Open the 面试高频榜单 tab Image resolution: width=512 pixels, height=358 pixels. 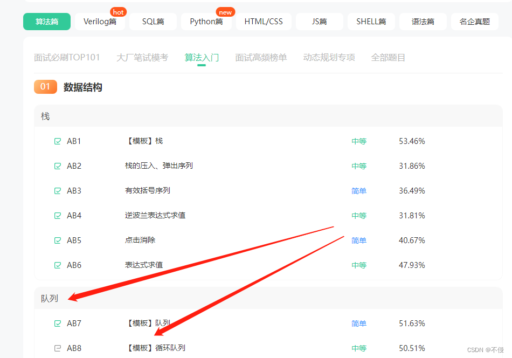coord(261,58)
